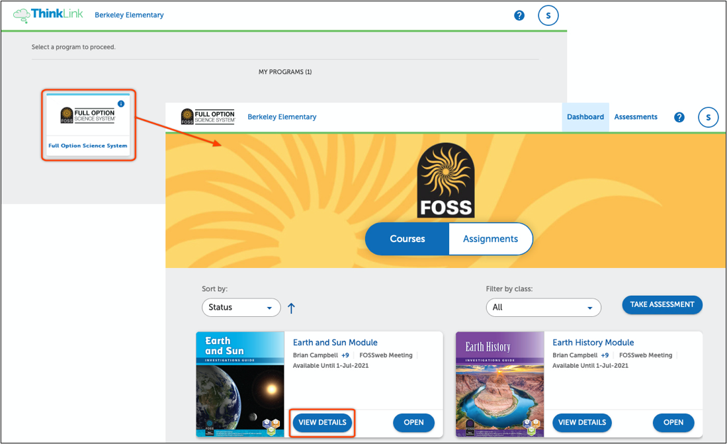Viewport: 727px width, 444px height.
Task: Click info icon on FOSS program card
Action: pos(120,104)
